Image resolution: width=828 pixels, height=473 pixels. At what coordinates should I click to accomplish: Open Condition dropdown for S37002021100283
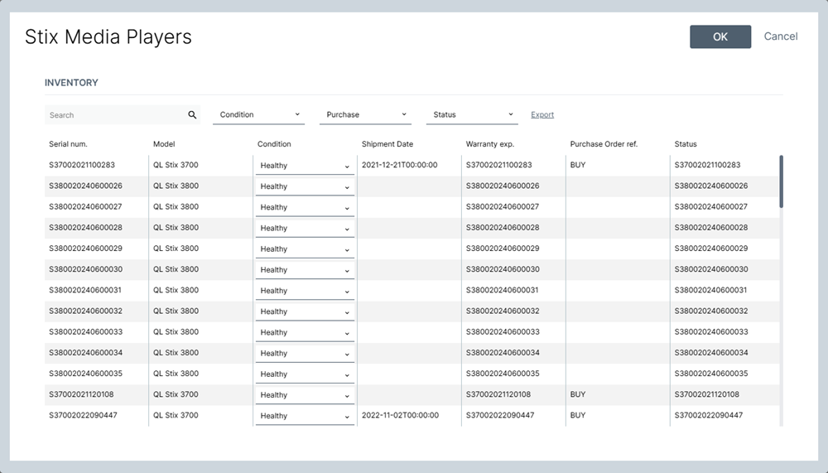305,166
